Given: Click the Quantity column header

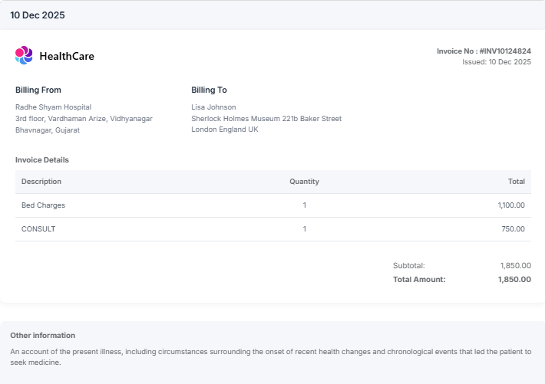Looking at the screenshot, I should tap(304, 182).
